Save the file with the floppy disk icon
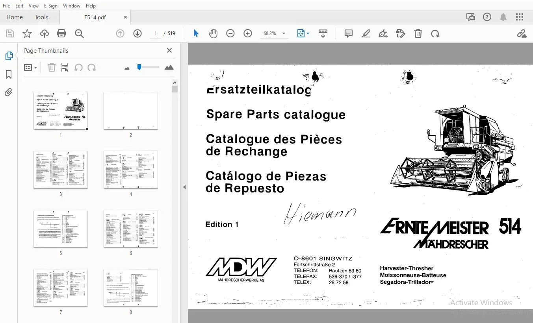 coord(9,34)
